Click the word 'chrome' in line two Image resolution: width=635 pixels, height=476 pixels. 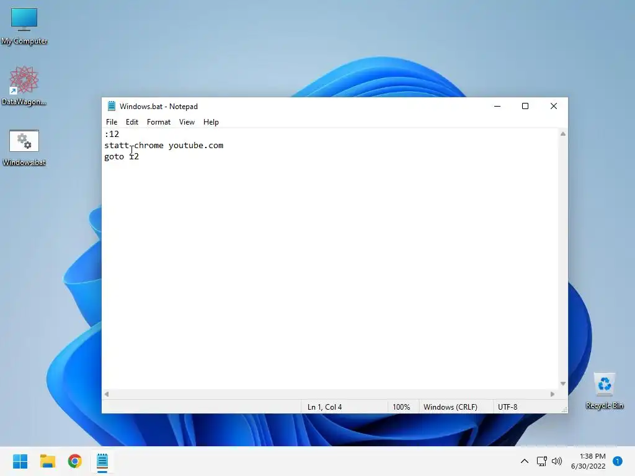click(149, 145)
